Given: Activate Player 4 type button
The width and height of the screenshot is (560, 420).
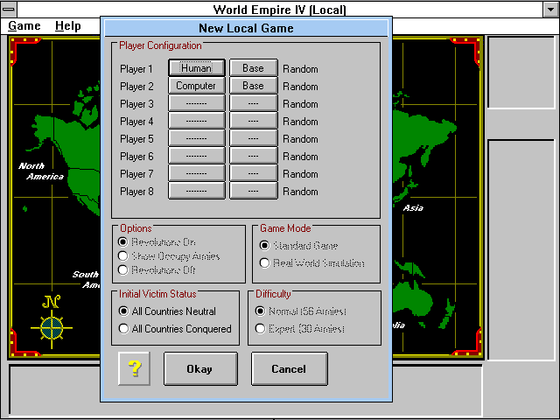Looking at the screenshot, I should tap(197, 121).
